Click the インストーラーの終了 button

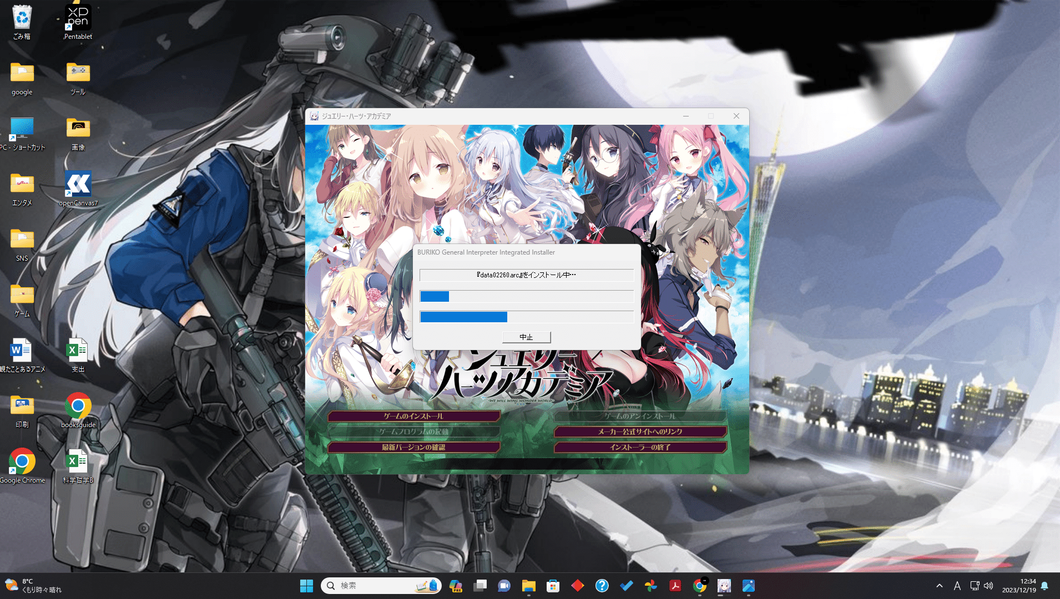click(x=640, y=447)
